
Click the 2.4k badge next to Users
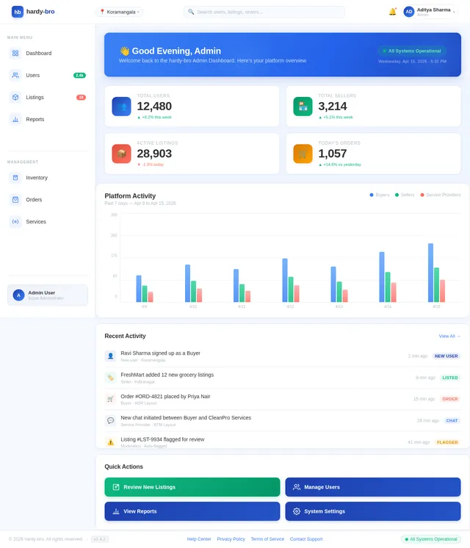point(79,75)
